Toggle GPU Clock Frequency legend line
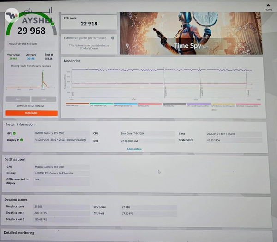 click(248, 105)
